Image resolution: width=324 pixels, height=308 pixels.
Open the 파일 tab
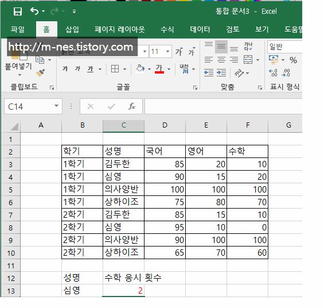(x=18, y=29)
